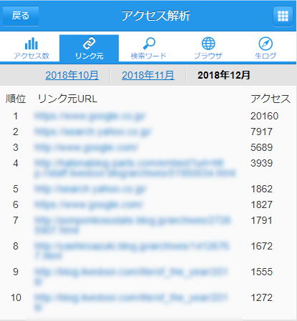Select 2018年12月 current month
This screenshot has height=321, width=297.
click(x=224, y=75)
